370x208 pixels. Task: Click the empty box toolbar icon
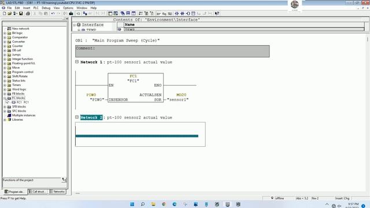point(193,14)
